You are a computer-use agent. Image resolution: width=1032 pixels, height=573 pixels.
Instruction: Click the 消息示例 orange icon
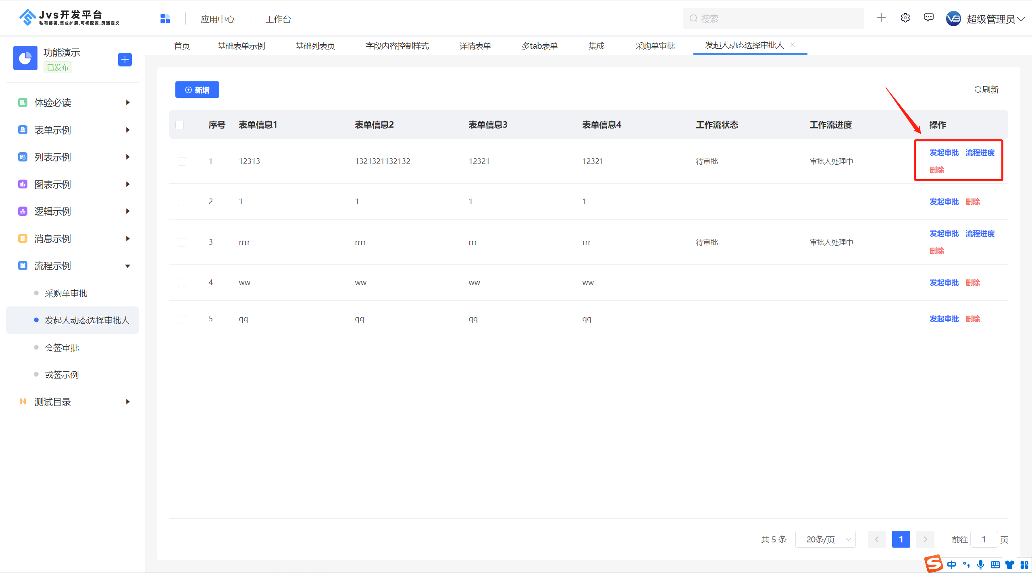click(23, 238)
